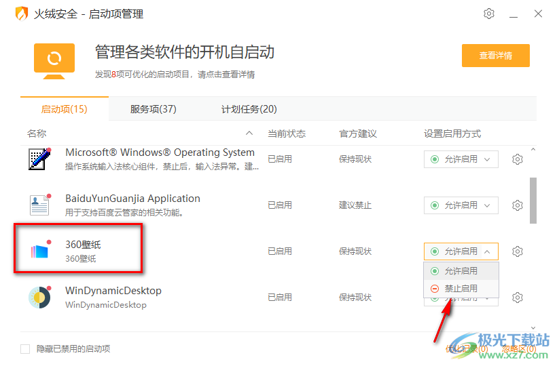This screenshot has height=366, width=557.
Task: Open 允许启用 dropdown for BaiduYunGuanjia row
Action: (x=461, y=205)
